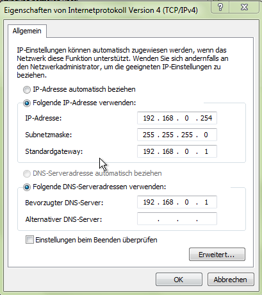Click the Subnetzmaske input field
Viewport: 262px width, 295px height.
click(177, 135)
